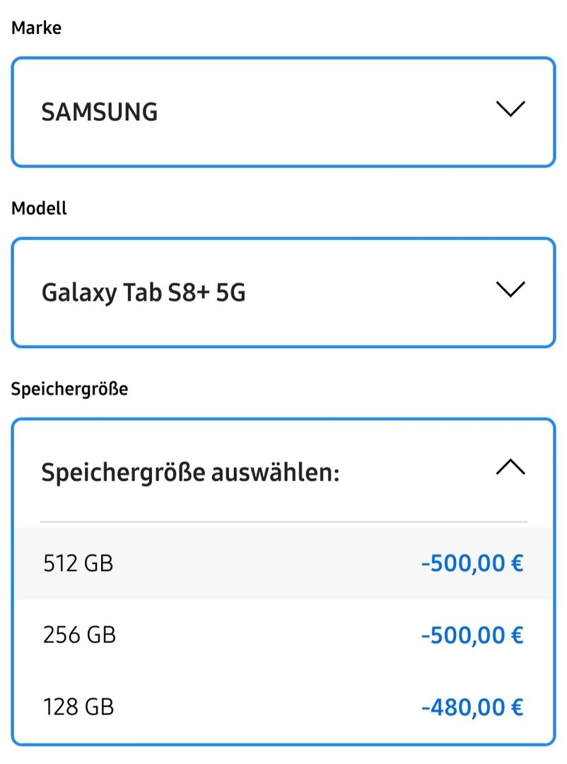Click the down arrow beside Galaxy Tab S8+ 5G

[510, 290]
